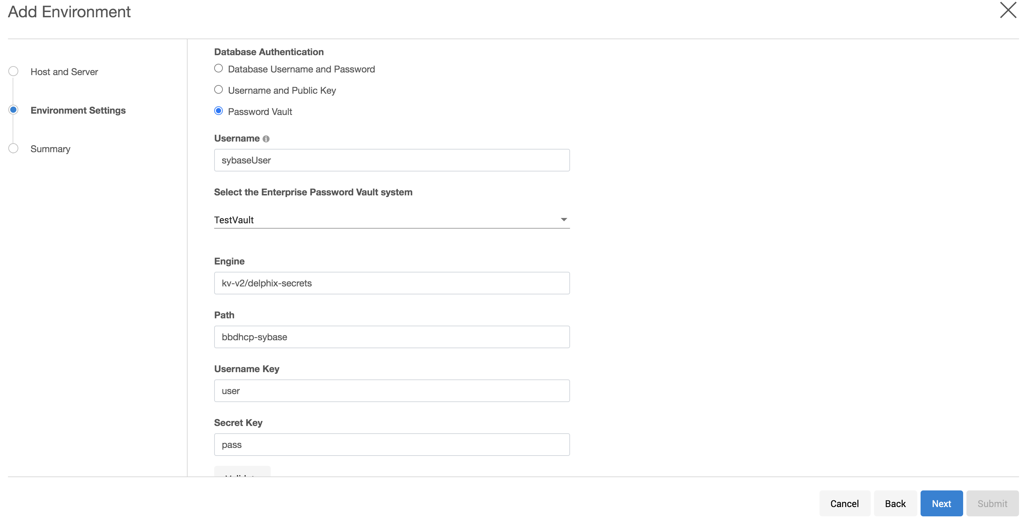This screenshot has height=521, width=1025.
Task: Click the disabled Submit button
Action: point(992,503)
